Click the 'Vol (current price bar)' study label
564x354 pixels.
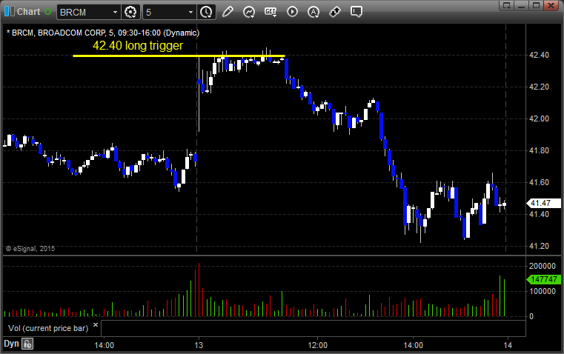48,328
